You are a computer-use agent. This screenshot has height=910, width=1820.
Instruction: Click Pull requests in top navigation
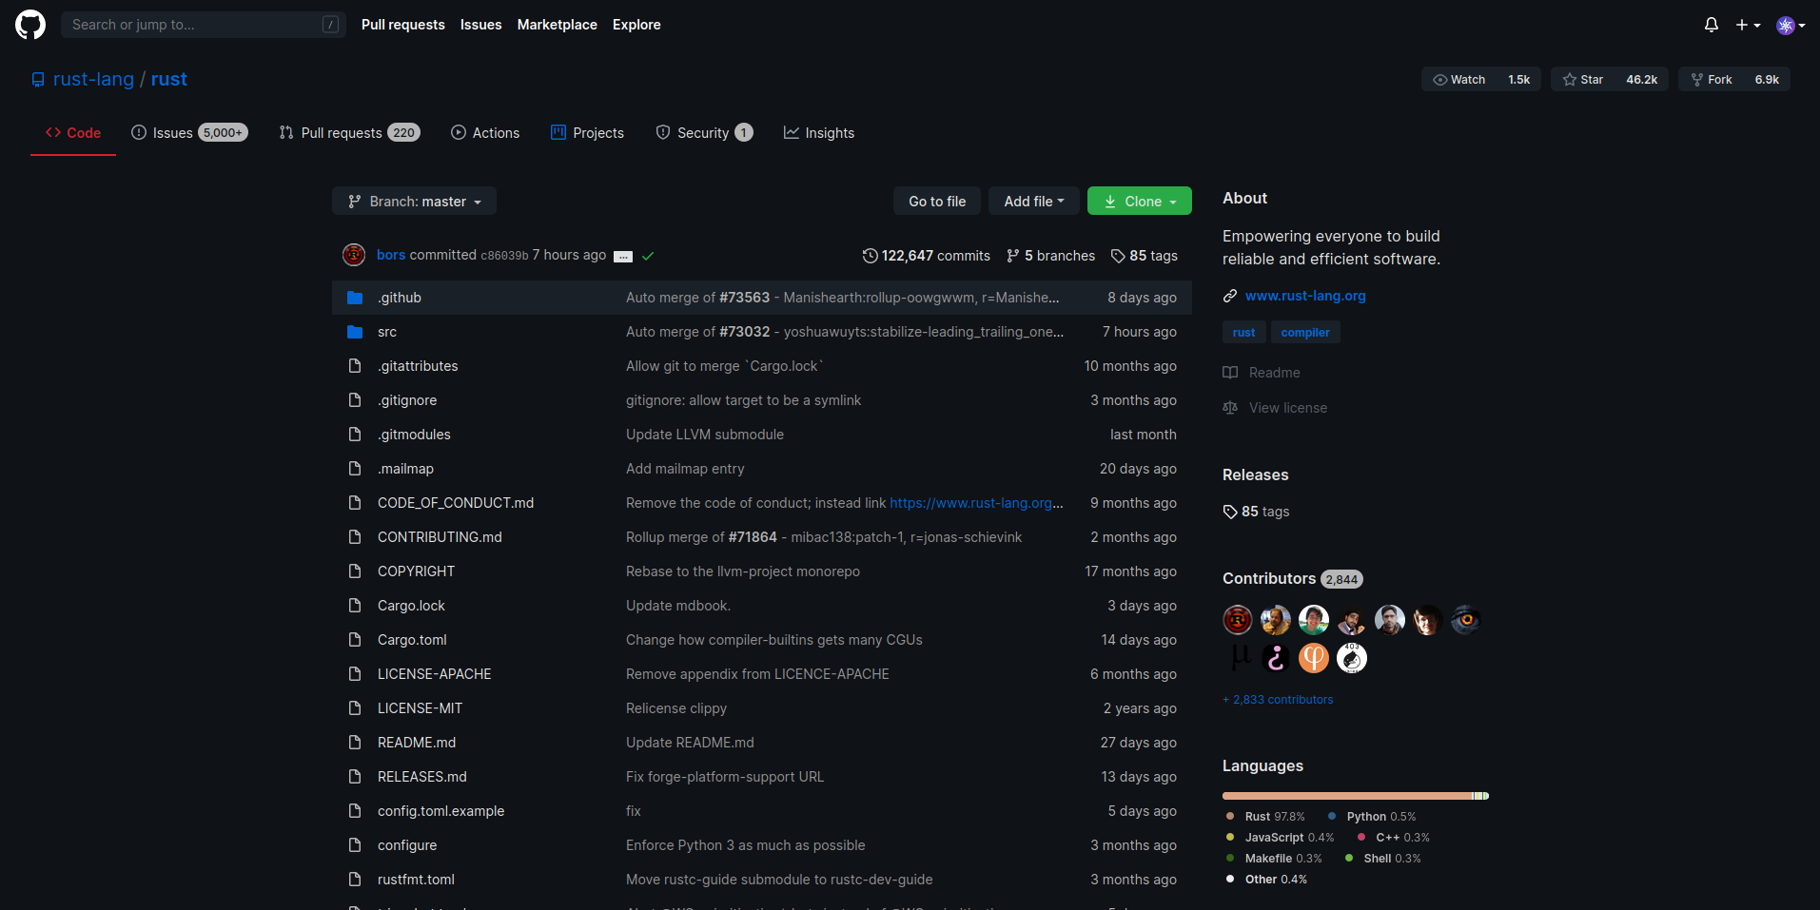[x=403, y=25]
